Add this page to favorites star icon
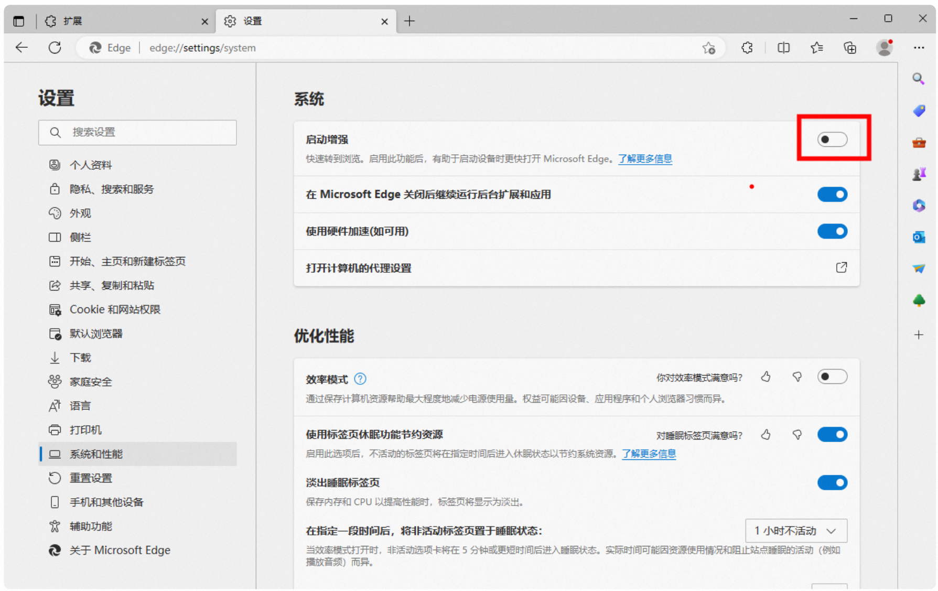Image resolution: width=938 pixels, height=591 pixels. point(708,48)
